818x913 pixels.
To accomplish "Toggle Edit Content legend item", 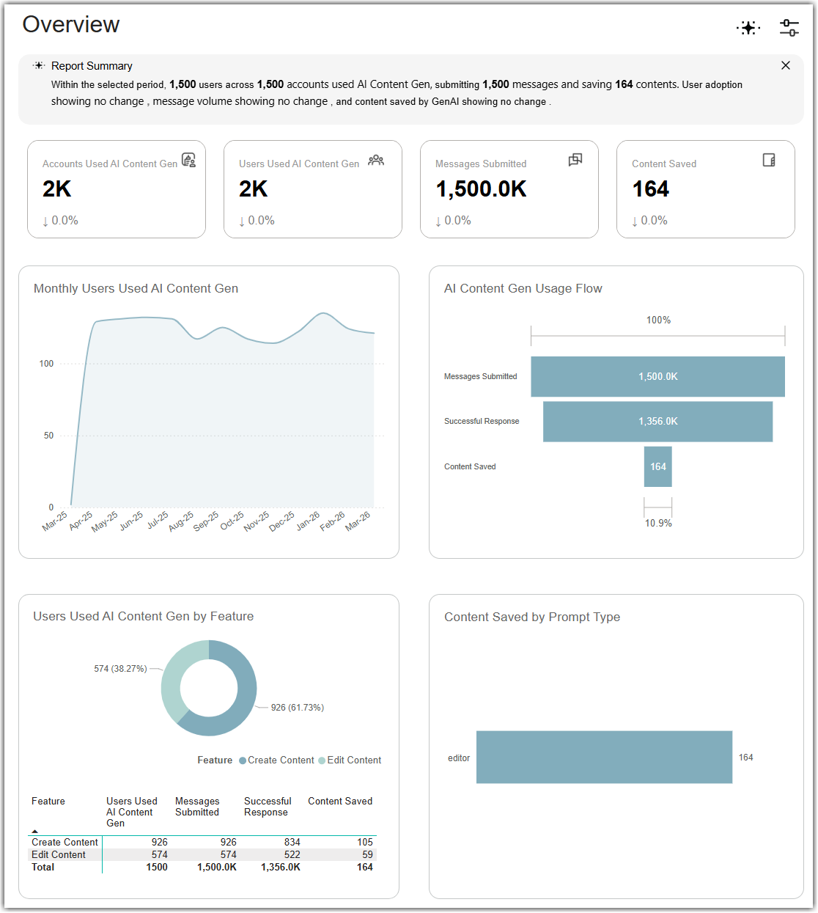I will [x=350, y=760].
